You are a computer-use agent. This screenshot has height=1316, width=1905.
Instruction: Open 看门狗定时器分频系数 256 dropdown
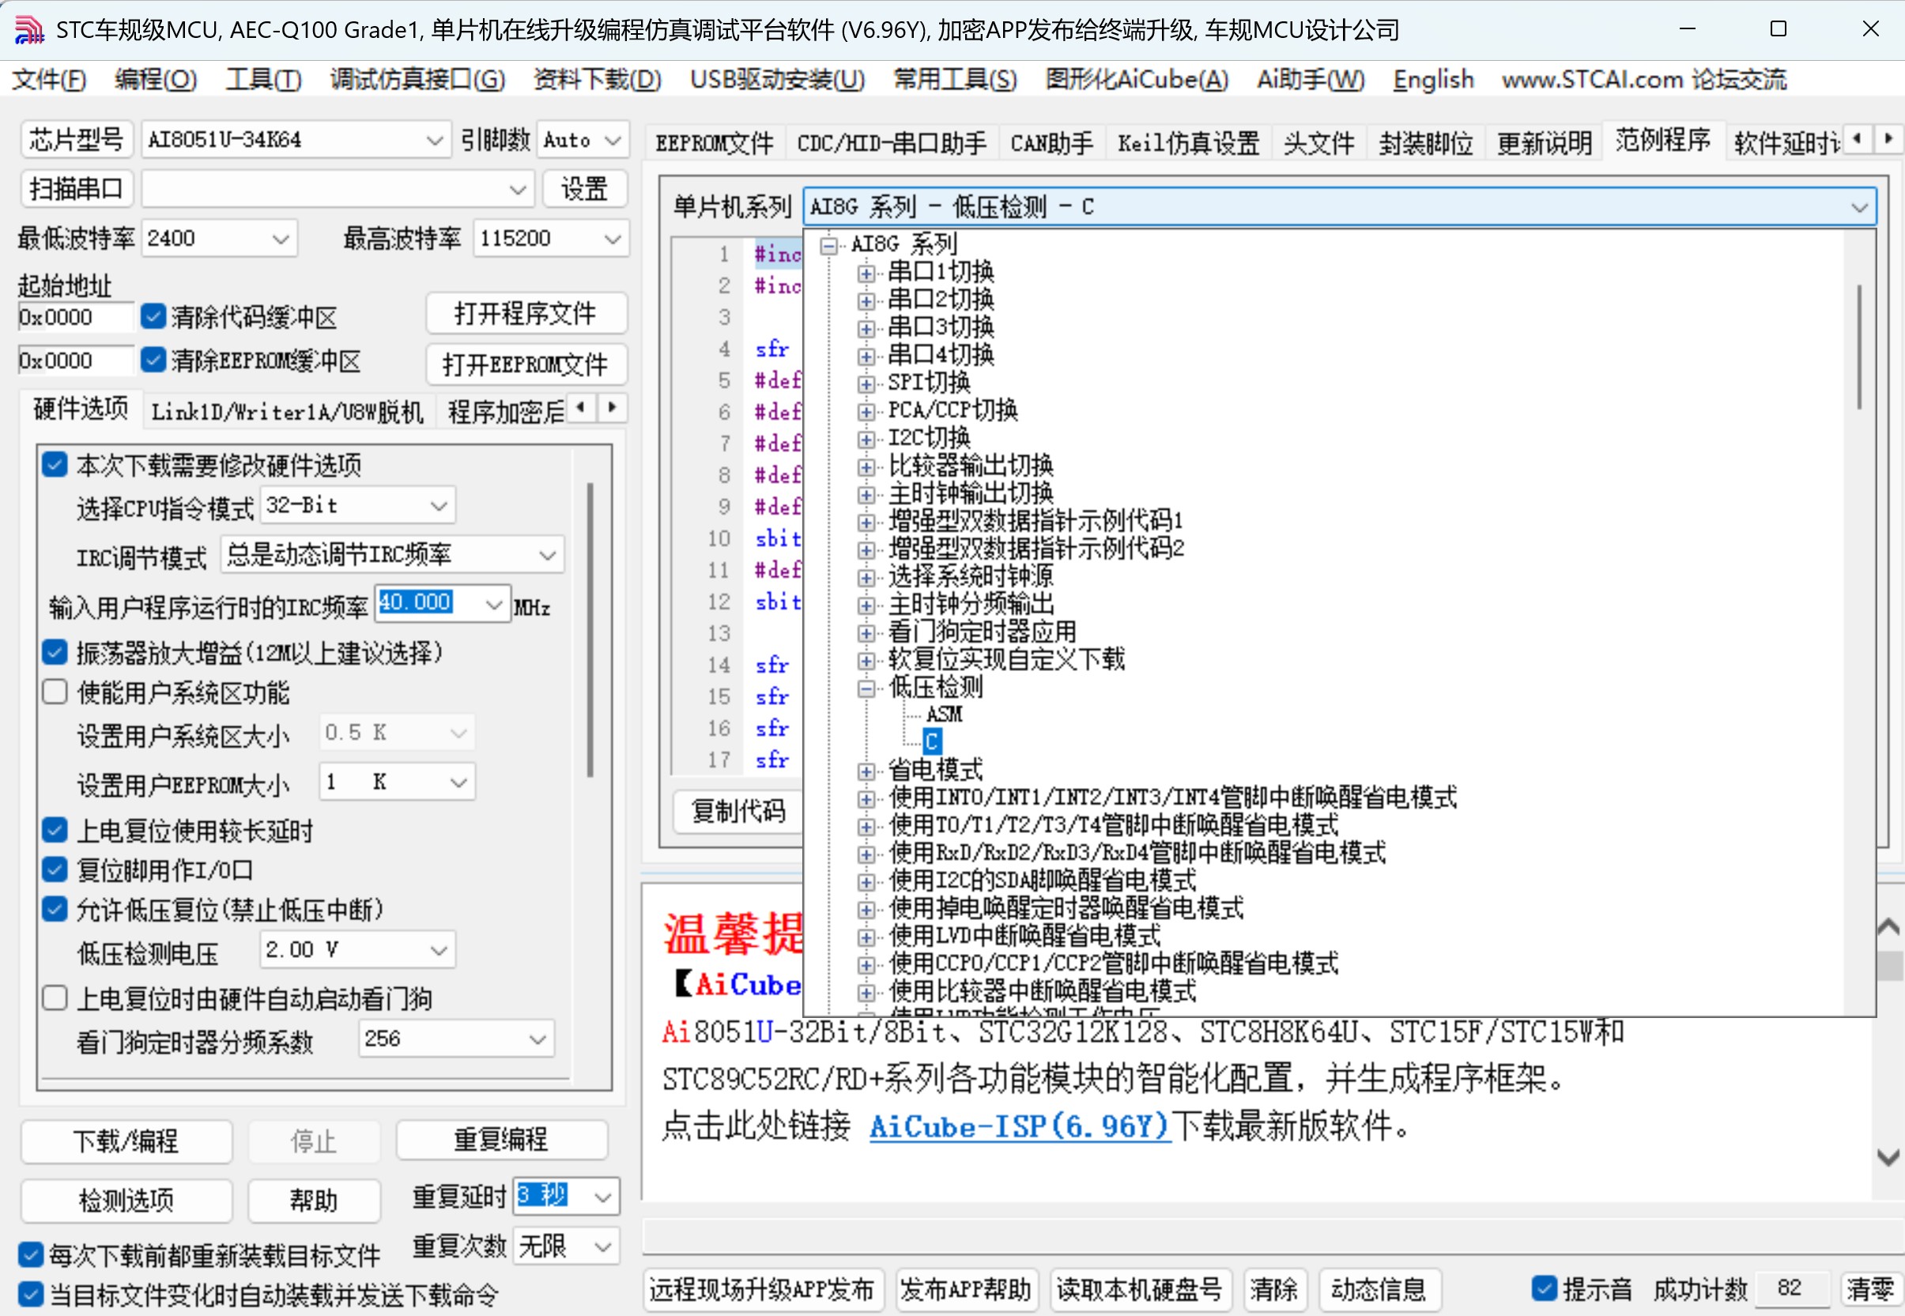point(538,1038)
